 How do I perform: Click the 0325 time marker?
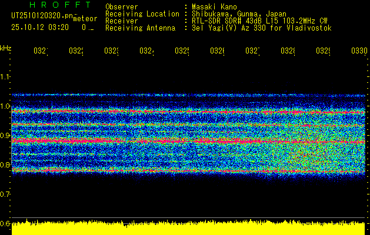pyautogui.click(x=182, y=51)
